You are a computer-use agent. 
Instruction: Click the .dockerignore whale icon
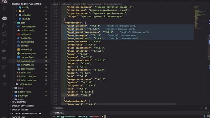click(18, 27)
